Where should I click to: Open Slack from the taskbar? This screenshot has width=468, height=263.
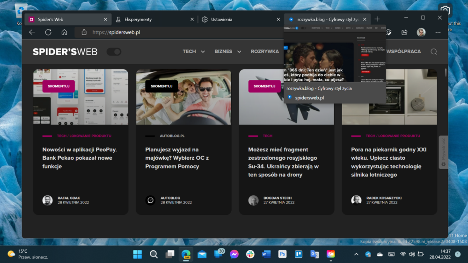[x=250, y=255]
